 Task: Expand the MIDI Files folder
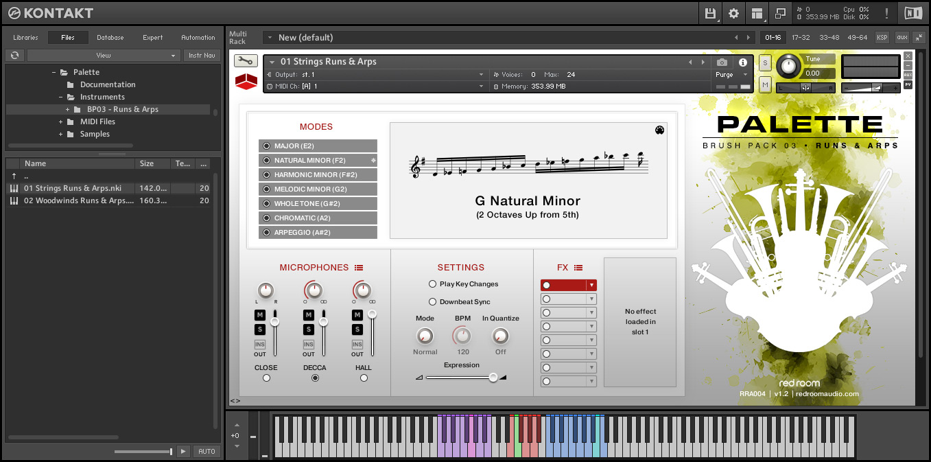point(61,122)
